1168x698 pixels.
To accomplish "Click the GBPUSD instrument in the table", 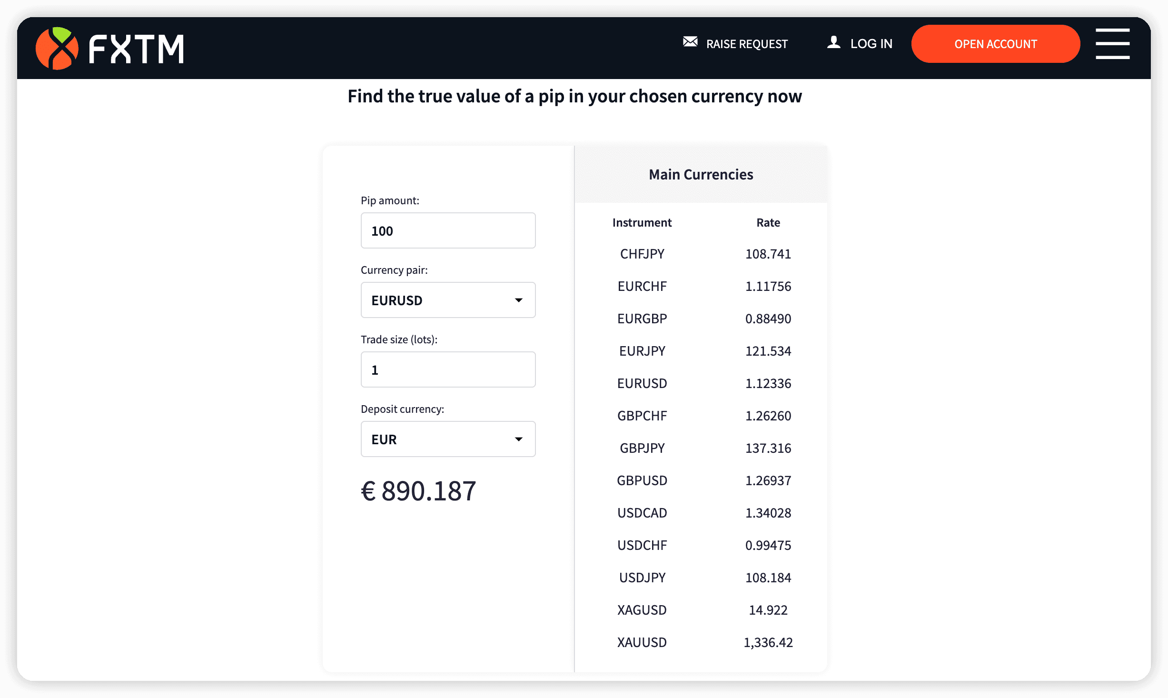I will pyautogui.click(x=642, y=480).
